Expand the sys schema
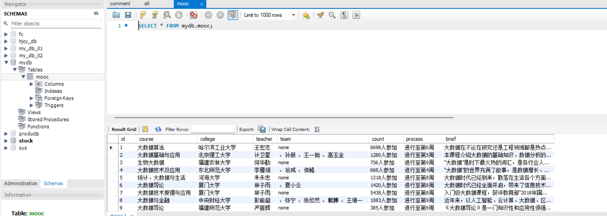Image resolution: width=607 pixels, height=216 pixels. [6, 148]
